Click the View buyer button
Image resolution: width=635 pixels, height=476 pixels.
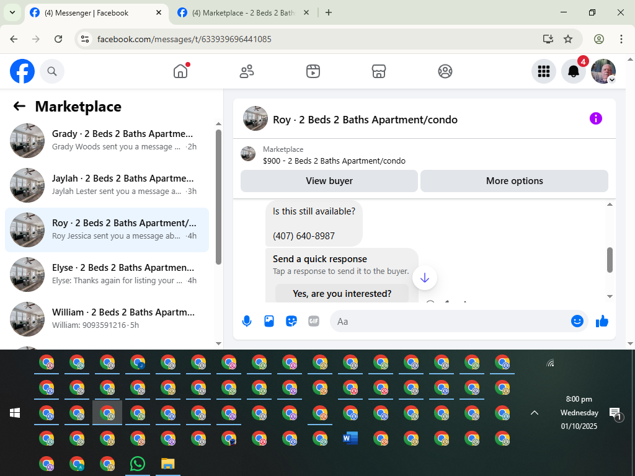click(x=329, y=181)
